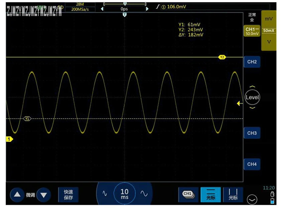Click the 正常 trigger mode label
The width and height of the screenshot is (284, 219).
(x=252, y=15)
